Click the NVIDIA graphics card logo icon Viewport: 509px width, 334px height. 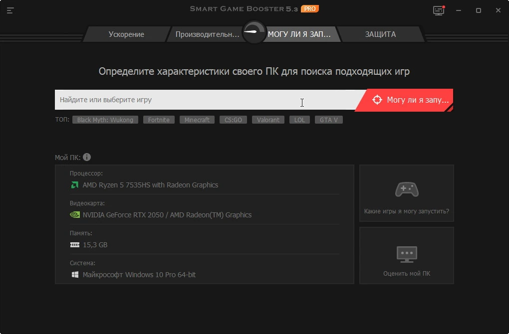[75, 215]
